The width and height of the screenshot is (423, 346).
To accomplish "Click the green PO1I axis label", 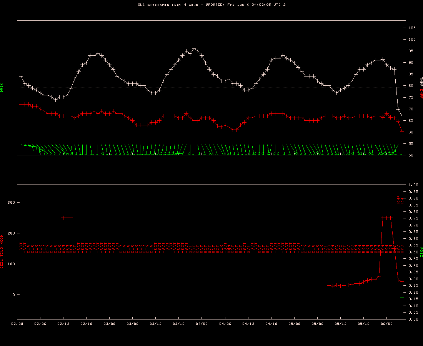I will (x=421, y=252).
